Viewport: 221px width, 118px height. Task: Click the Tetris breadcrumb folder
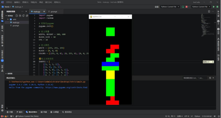pyautogui.click(x=5, y=7)
